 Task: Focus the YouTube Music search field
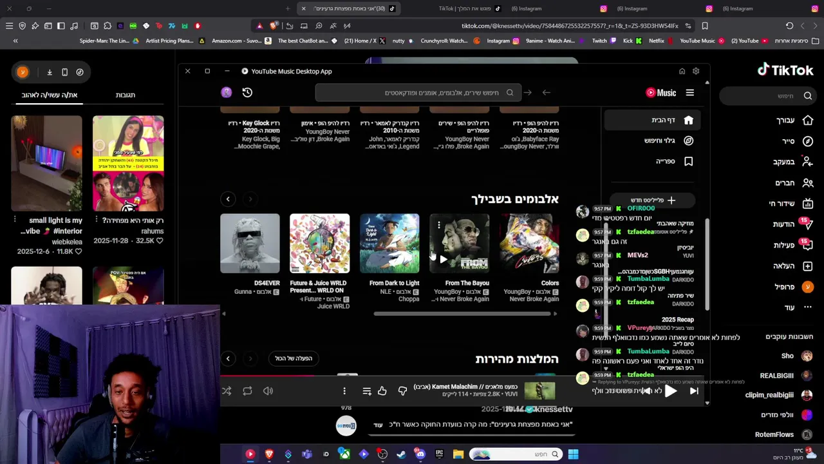pyautogui.click(x=418, y=92)
